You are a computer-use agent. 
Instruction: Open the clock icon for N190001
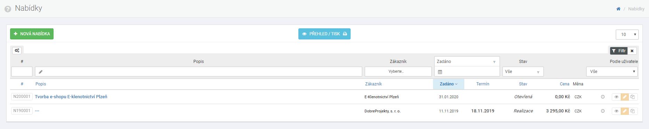coord(603,111)
